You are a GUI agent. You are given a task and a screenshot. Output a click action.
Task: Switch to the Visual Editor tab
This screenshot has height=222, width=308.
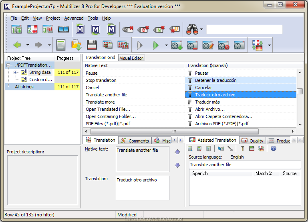[131, 58]
